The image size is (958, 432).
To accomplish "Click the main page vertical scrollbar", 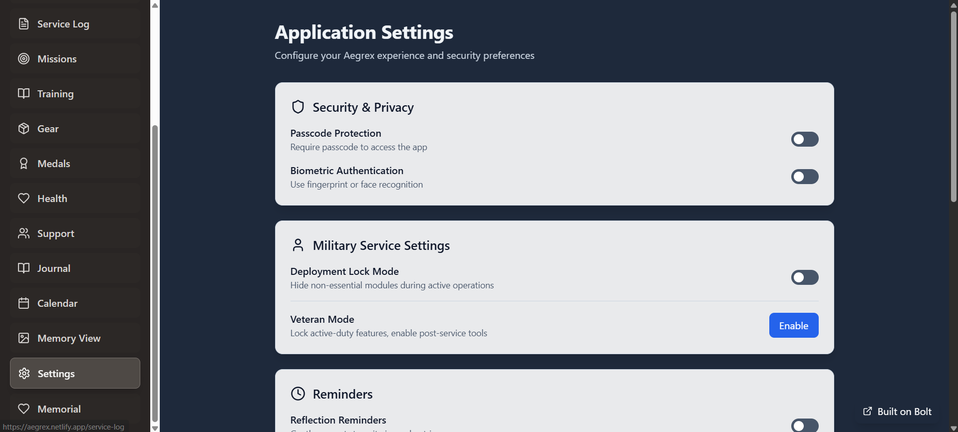I will 954,105.
